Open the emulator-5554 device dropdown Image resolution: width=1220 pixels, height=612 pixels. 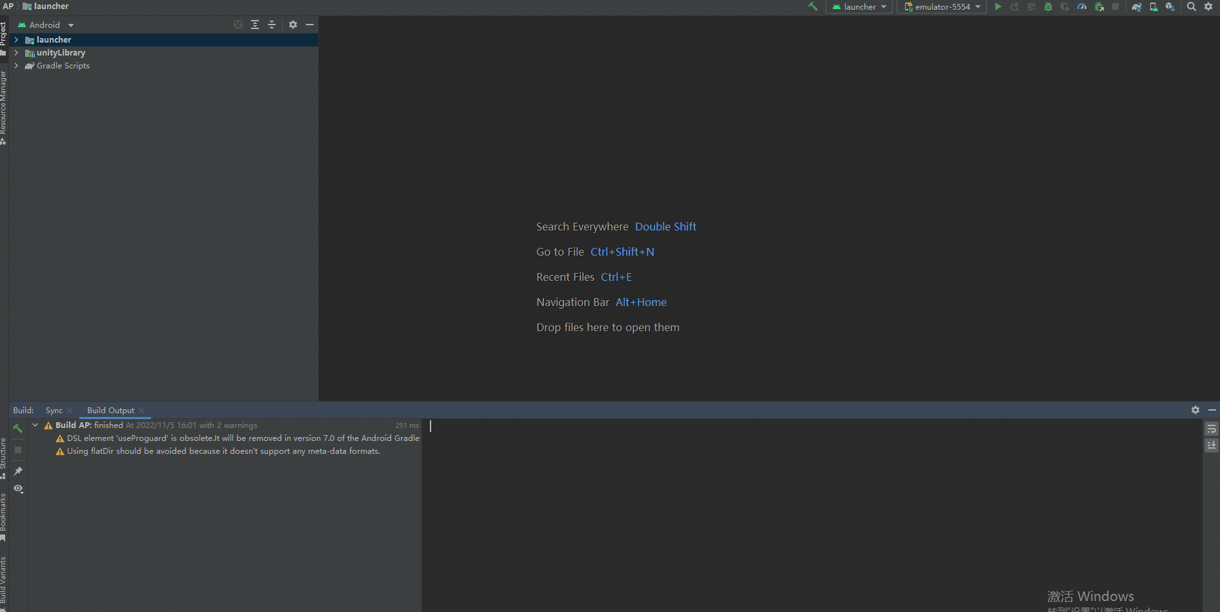pyautogui.click(x=942, y=6)
